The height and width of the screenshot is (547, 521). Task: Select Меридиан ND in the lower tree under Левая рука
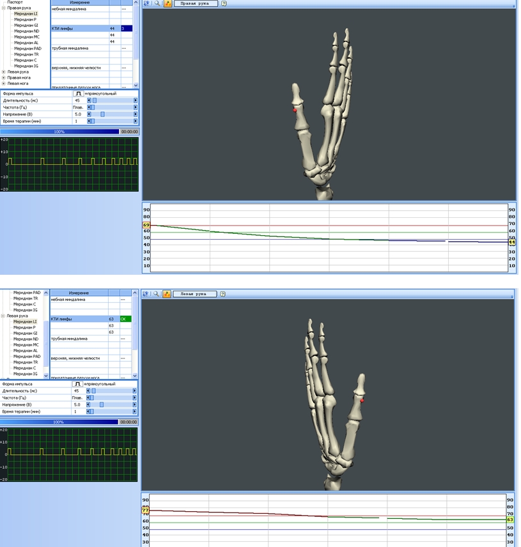(26, 339)
